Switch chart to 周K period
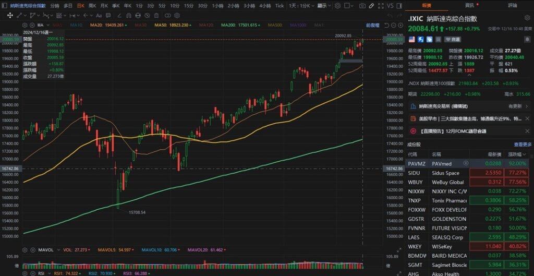Image resolution: width=534 pixels, height=276 pixels. pos(92,6)
